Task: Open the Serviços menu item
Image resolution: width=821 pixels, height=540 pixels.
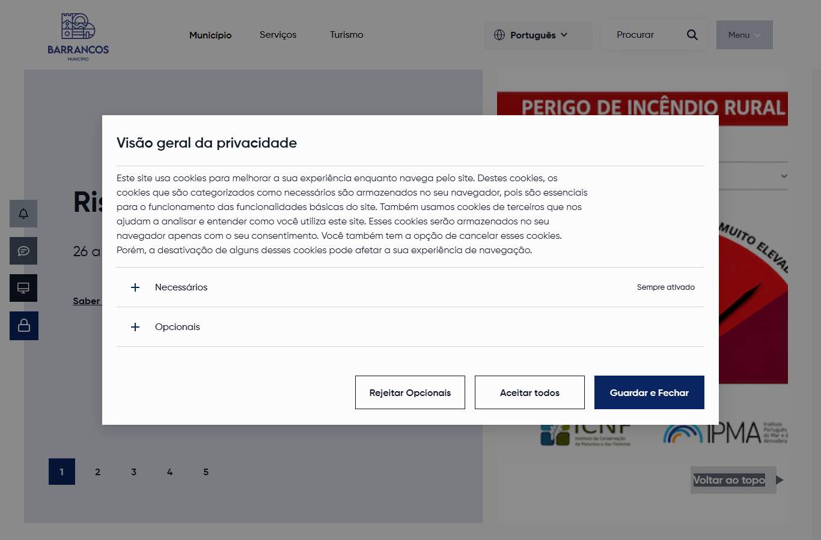Action: pos(278,35)
